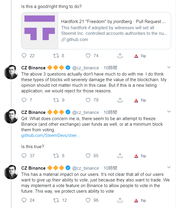Expand options menu for the Q4 tweet
This screenshot has height=208, width=180.
pos(169,112)
